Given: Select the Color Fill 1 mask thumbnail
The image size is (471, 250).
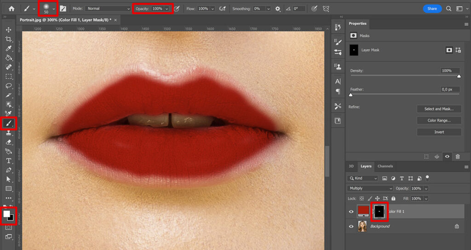Looking at the screenshot, I should coord(379,211).
